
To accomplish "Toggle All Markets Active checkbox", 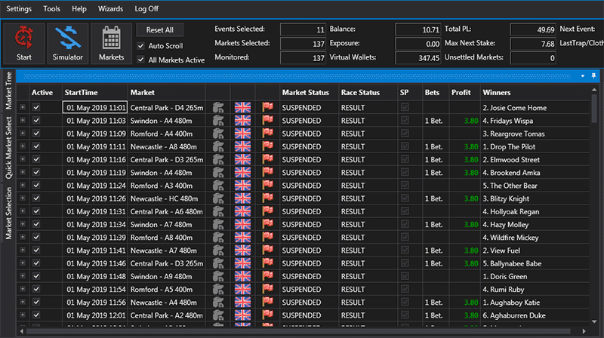I will pyautogui.click(x=140, y=60).
